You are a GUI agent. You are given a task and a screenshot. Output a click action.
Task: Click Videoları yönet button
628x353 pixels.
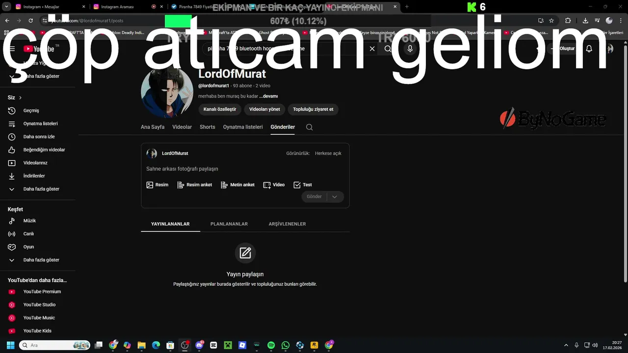[264, 109]
